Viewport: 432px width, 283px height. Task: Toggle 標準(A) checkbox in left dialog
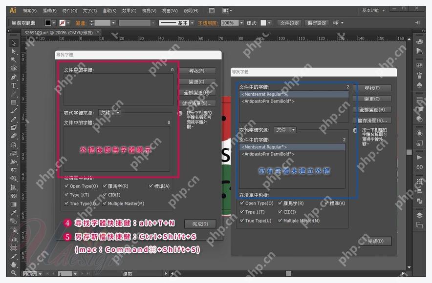(151, 186)
